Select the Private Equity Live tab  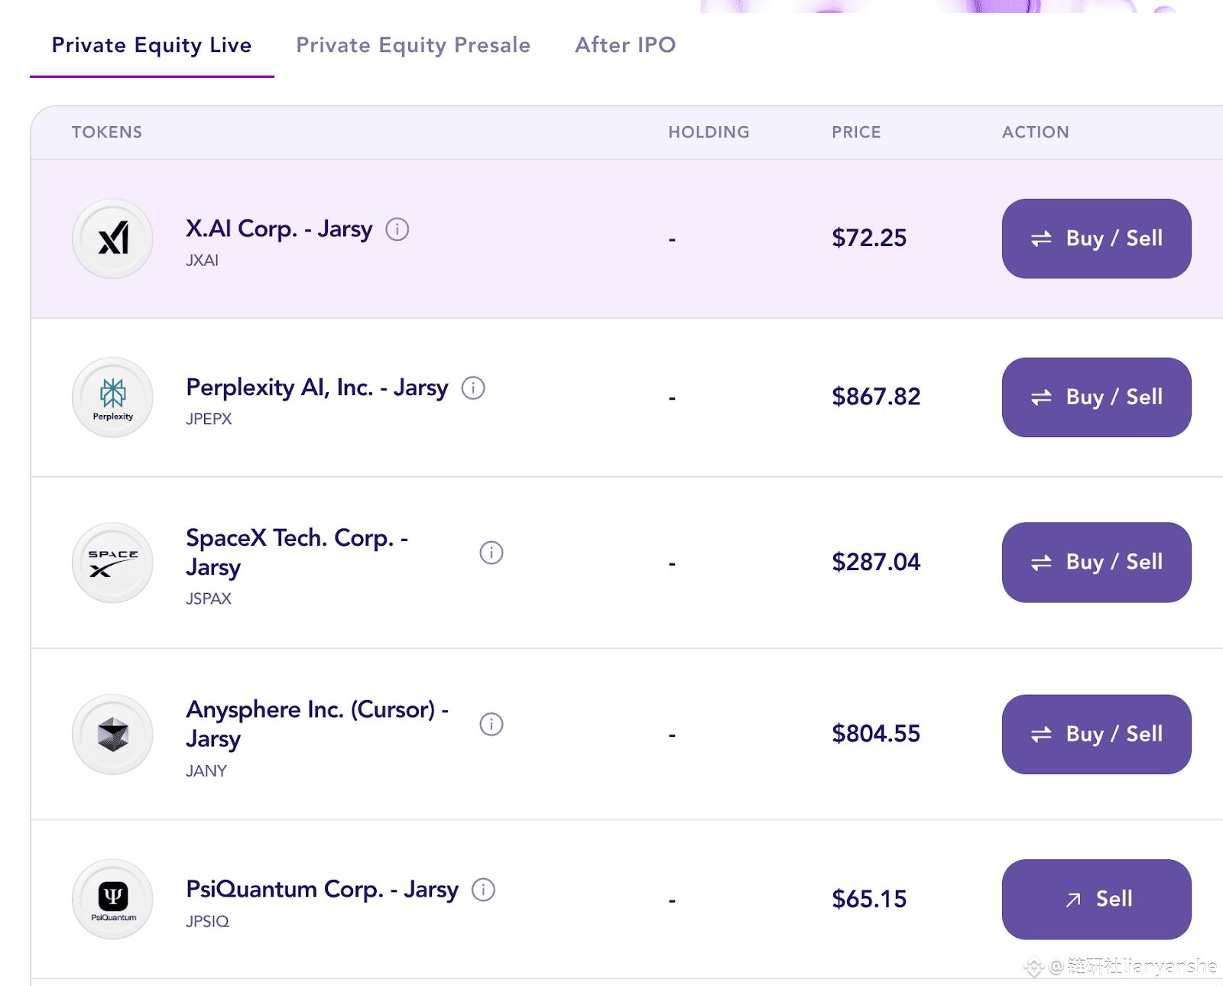coord(151,45)
